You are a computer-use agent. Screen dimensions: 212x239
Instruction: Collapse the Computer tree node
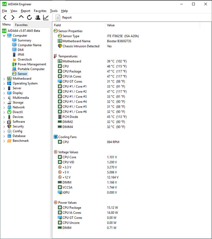(4, 36)
